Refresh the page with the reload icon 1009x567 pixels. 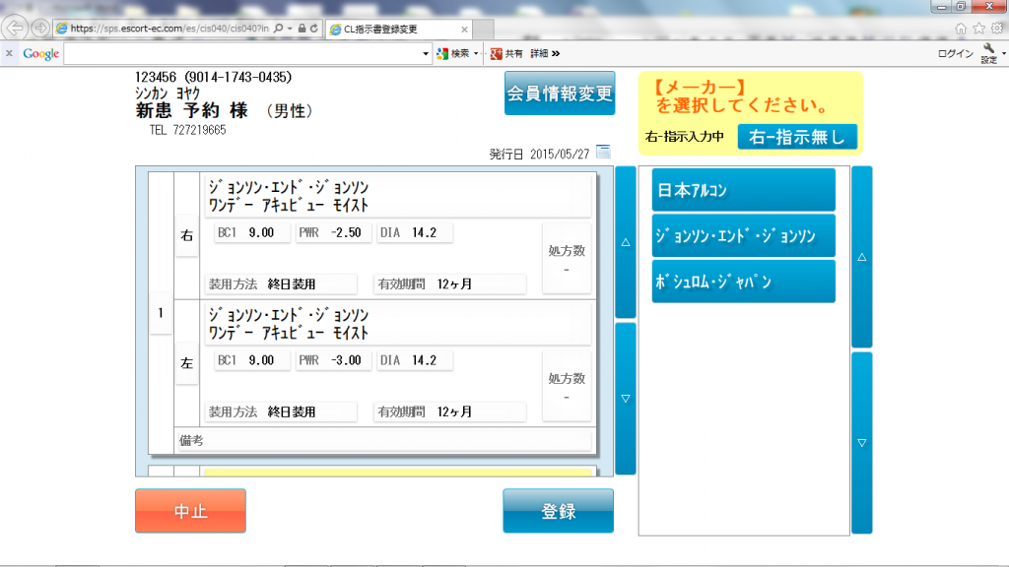pos(314,29)
